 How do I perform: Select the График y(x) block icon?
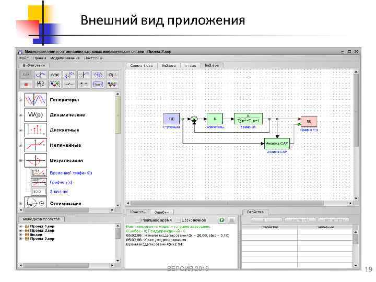coord(39,182)
